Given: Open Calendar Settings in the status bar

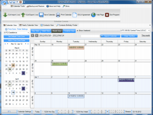Looking at the screenshot, I should (x=25, y=112).
